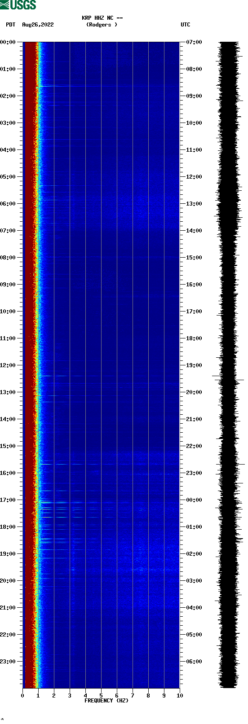
Task: Click the 'Aug26,2022' date label
Action: click(x=38, y=25)
